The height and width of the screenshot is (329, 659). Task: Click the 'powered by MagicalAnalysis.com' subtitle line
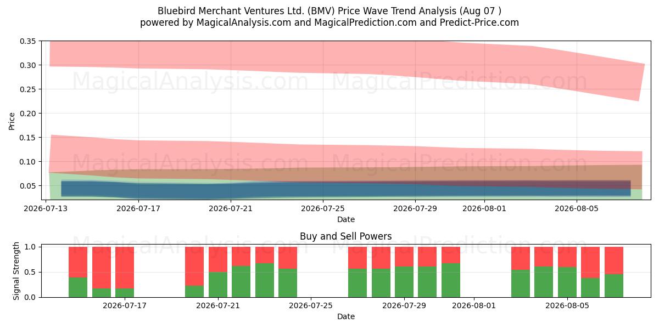coord(329,22)
